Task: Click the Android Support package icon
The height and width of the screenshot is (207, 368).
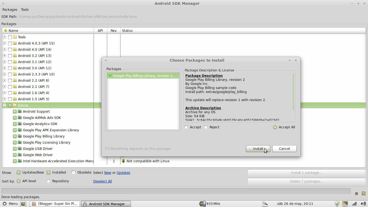Action: coord(20,111)
